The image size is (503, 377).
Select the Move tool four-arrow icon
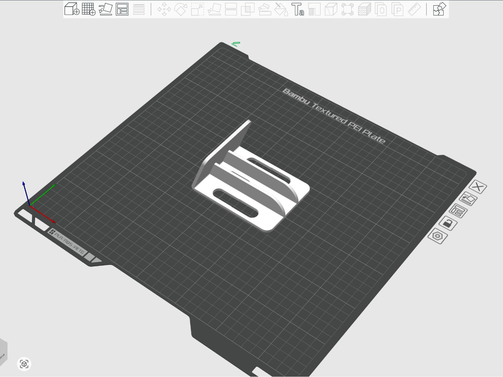pyautogui.click(x=164, y=9)
